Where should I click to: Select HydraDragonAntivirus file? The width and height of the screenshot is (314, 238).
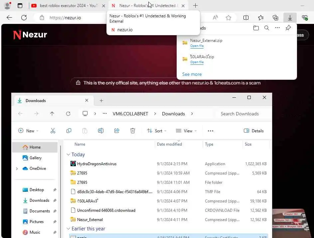click(x=168, y=164)
